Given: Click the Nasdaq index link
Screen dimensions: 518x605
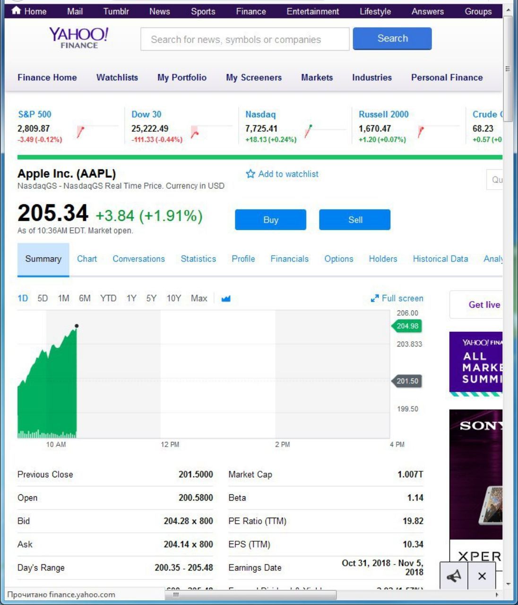Looking at the screenshot, I should click(x=260, y=114).
